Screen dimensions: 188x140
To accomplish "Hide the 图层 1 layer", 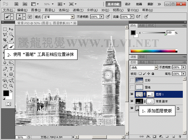I will (x=132, y=94).
